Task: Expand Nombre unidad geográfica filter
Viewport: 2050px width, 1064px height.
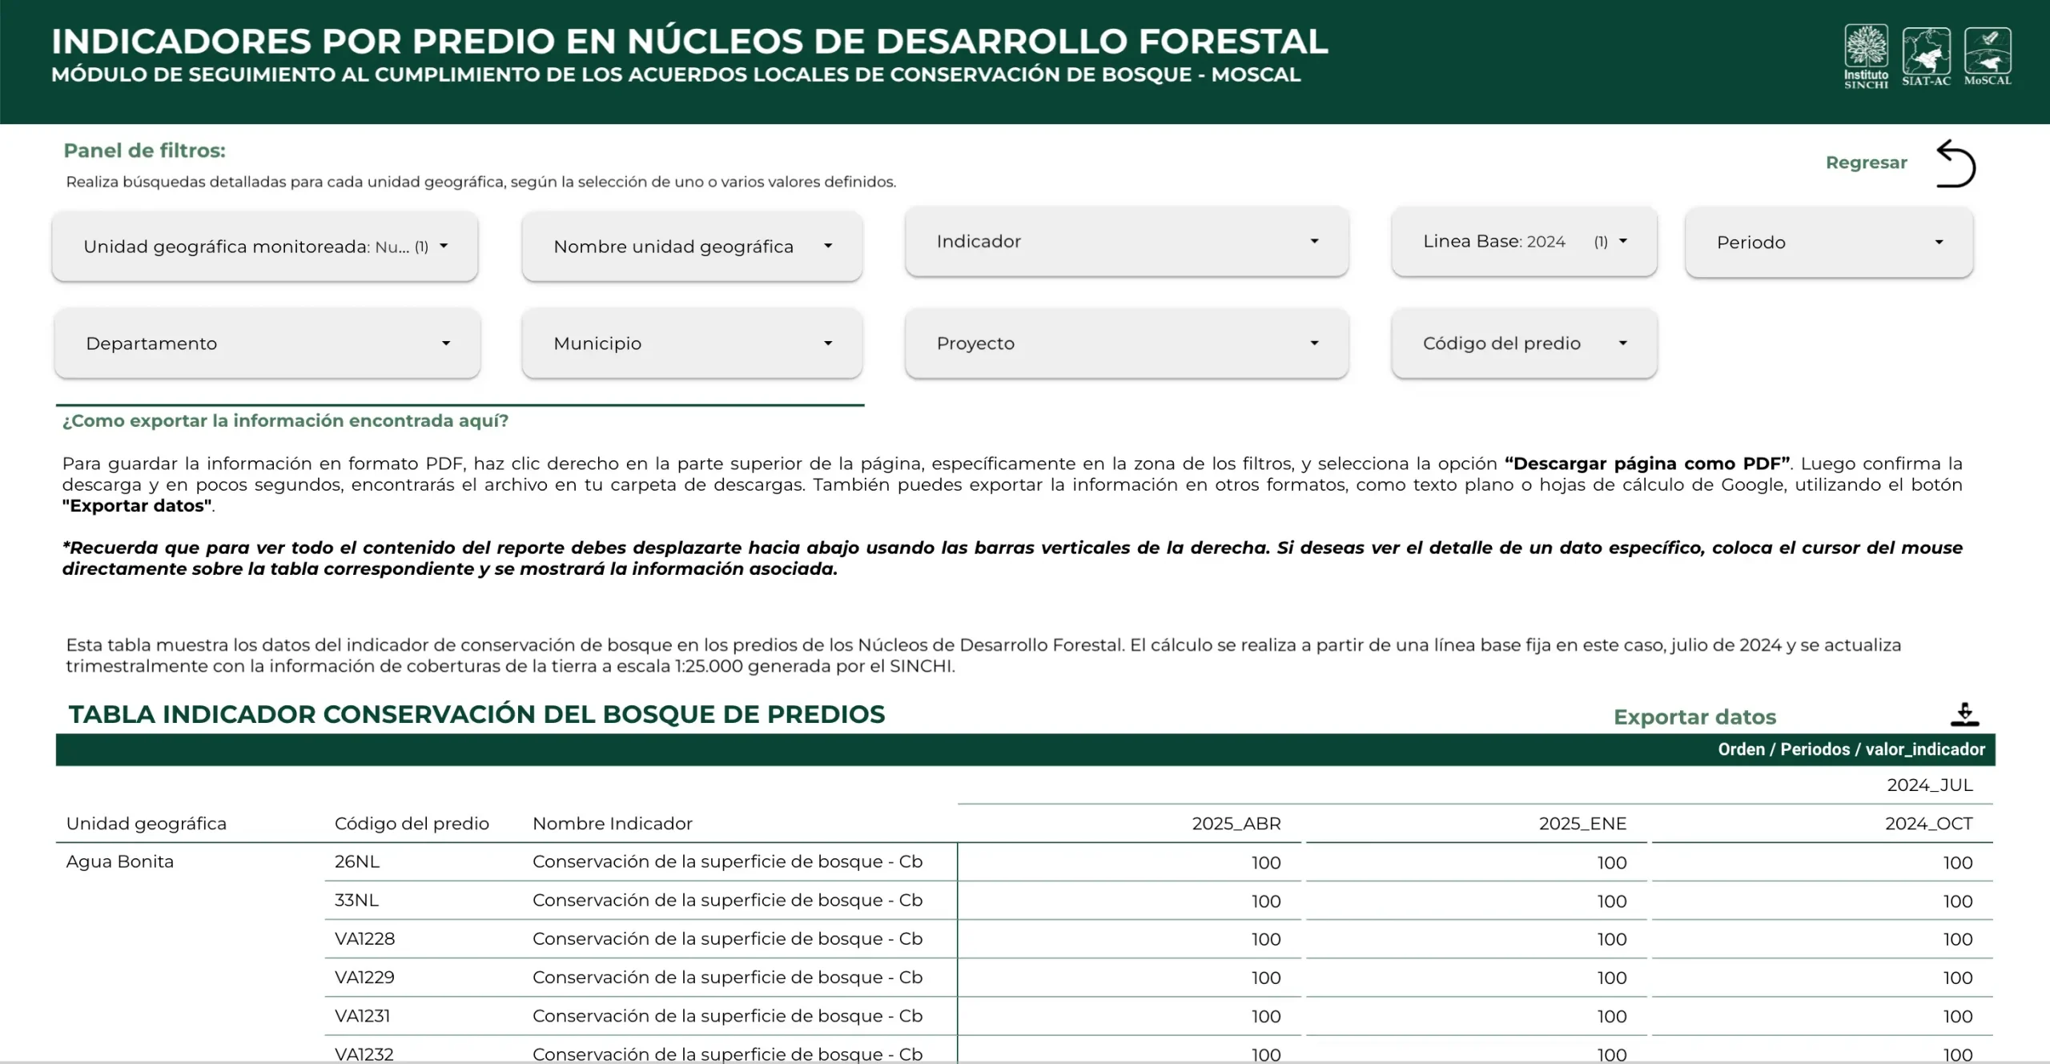Action: coord(692,247)
